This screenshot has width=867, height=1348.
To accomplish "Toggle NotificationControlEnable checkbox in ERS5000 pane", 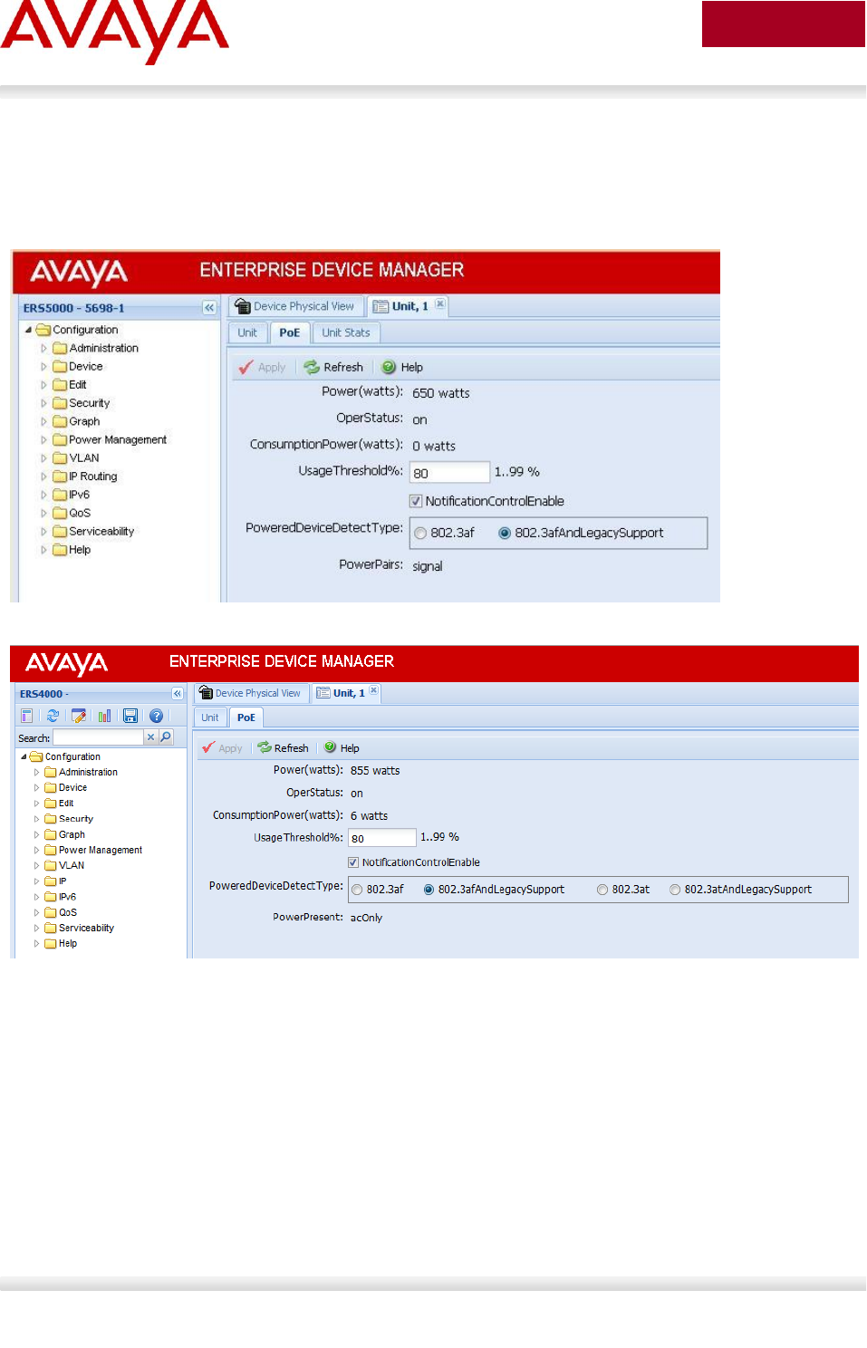I will [416, 501].
